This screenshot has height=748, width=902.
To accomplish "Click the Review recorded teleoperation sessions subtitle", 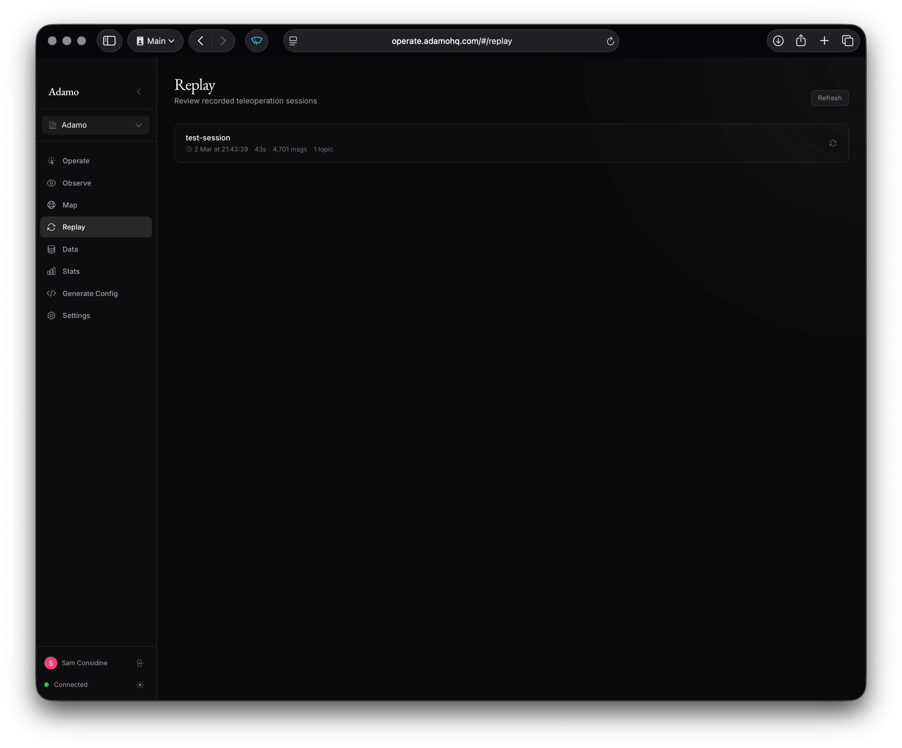I will pos(246,101).
